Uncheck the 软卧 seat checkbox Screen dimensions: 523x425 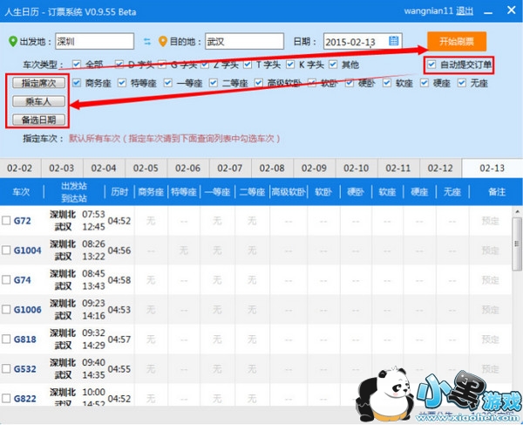pos(312,83)
